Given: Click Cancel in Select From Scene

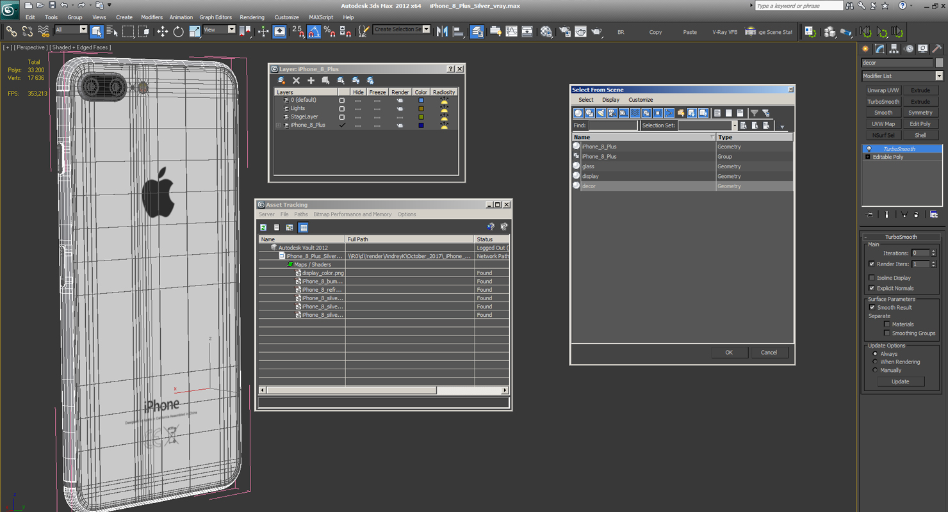Looking at the screenshot, I should 769,352.
